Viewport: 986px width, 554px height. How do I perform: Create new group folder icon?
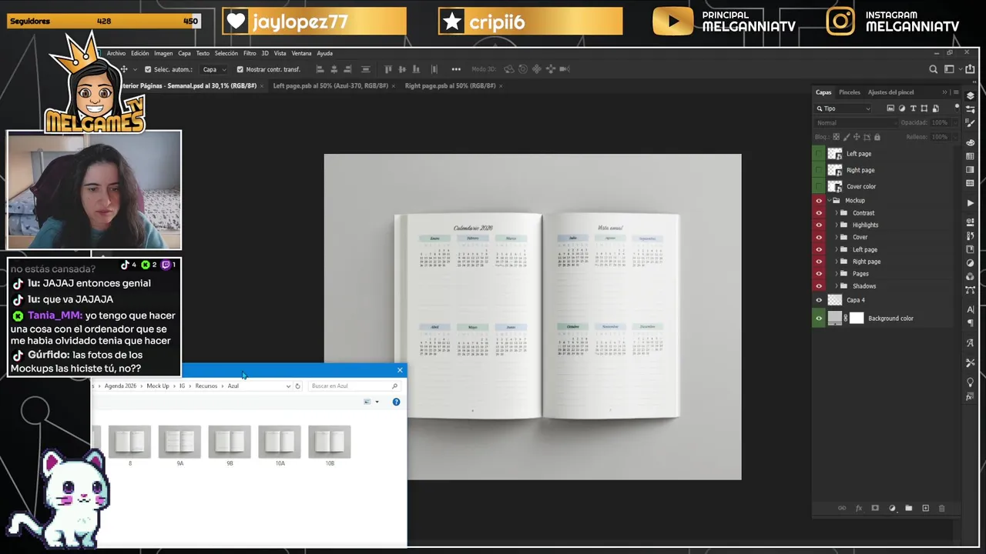coord(908,509)
